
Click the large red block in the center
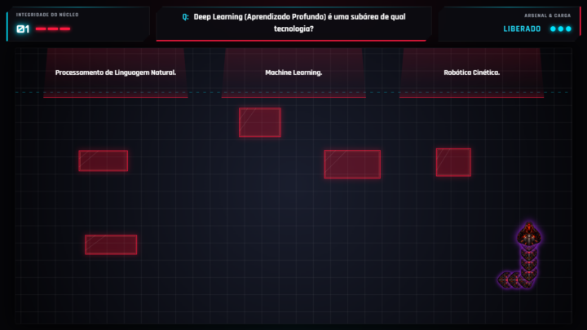coord(351,164)
